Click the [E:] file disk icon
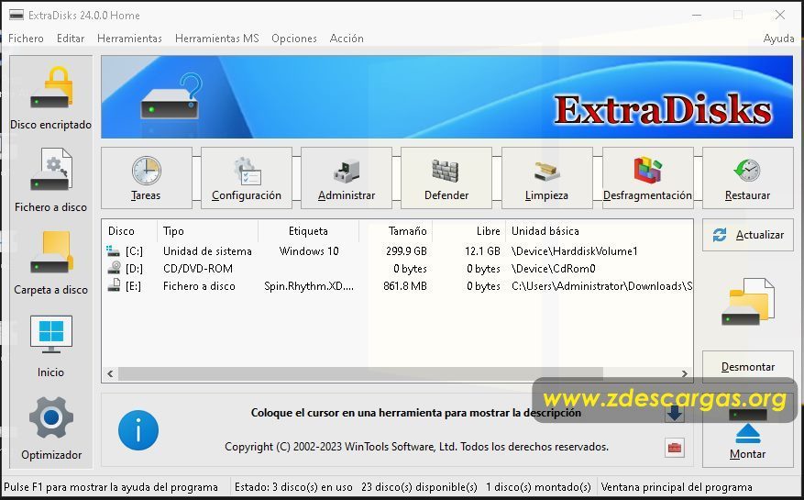The image size is (804, 500). tap(114, 285)
